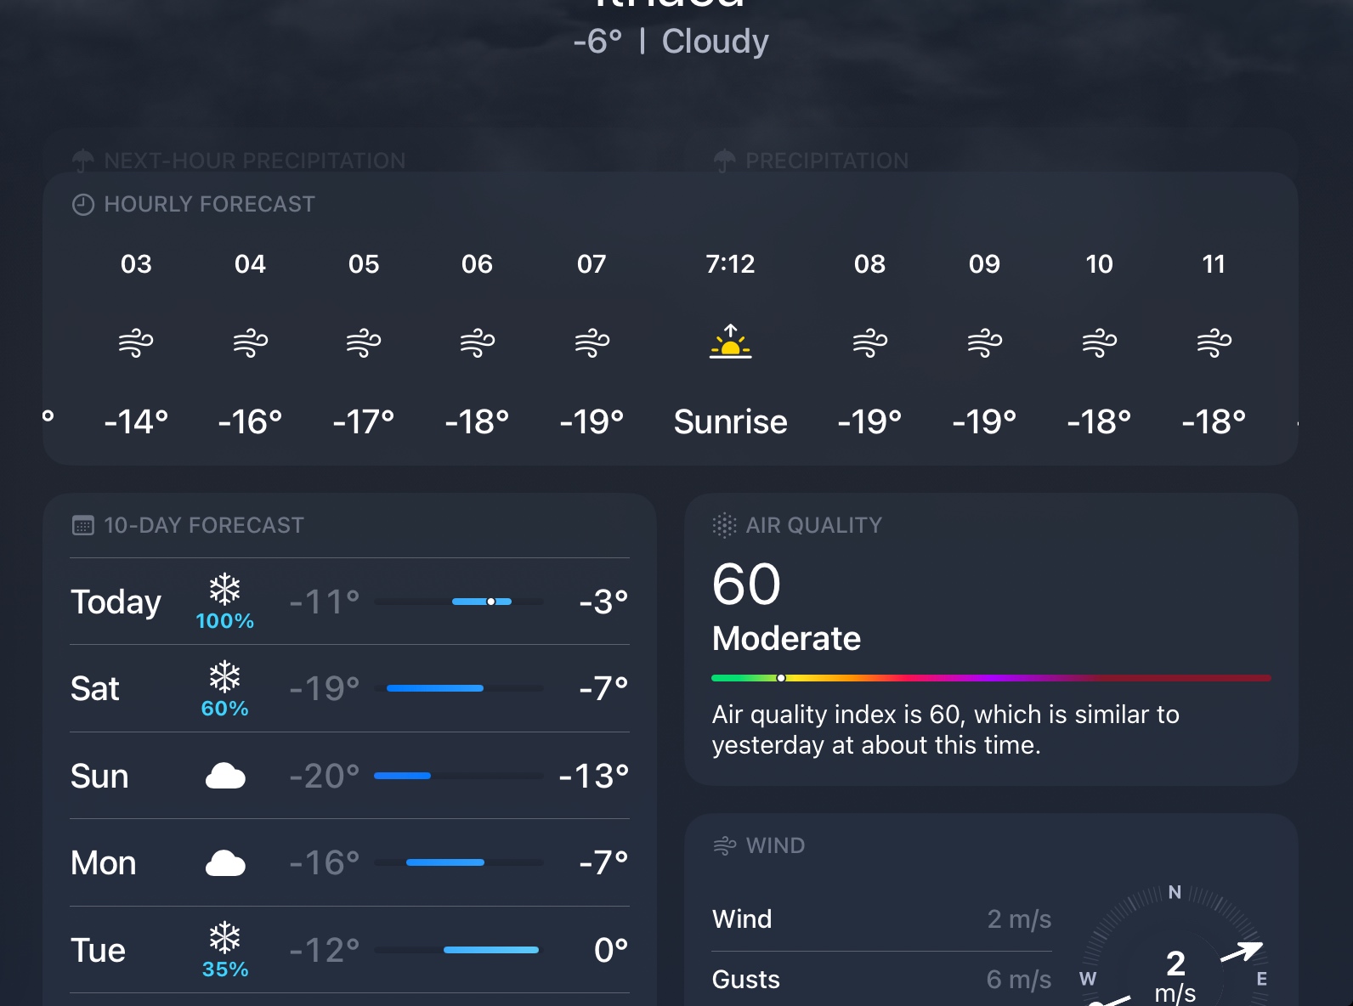Image resolution: width=1353 pixels, height=1006 pixels.
Task: Click the clock icon beside Hourly Forecast
Action: (x=83, y=205)
